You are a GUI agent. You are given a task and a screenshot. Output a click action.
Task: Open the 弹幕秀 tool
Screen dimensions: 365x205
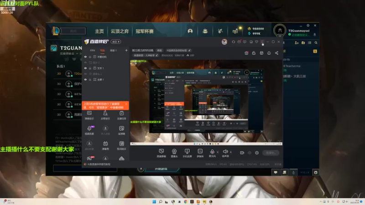tap(105, 146)
